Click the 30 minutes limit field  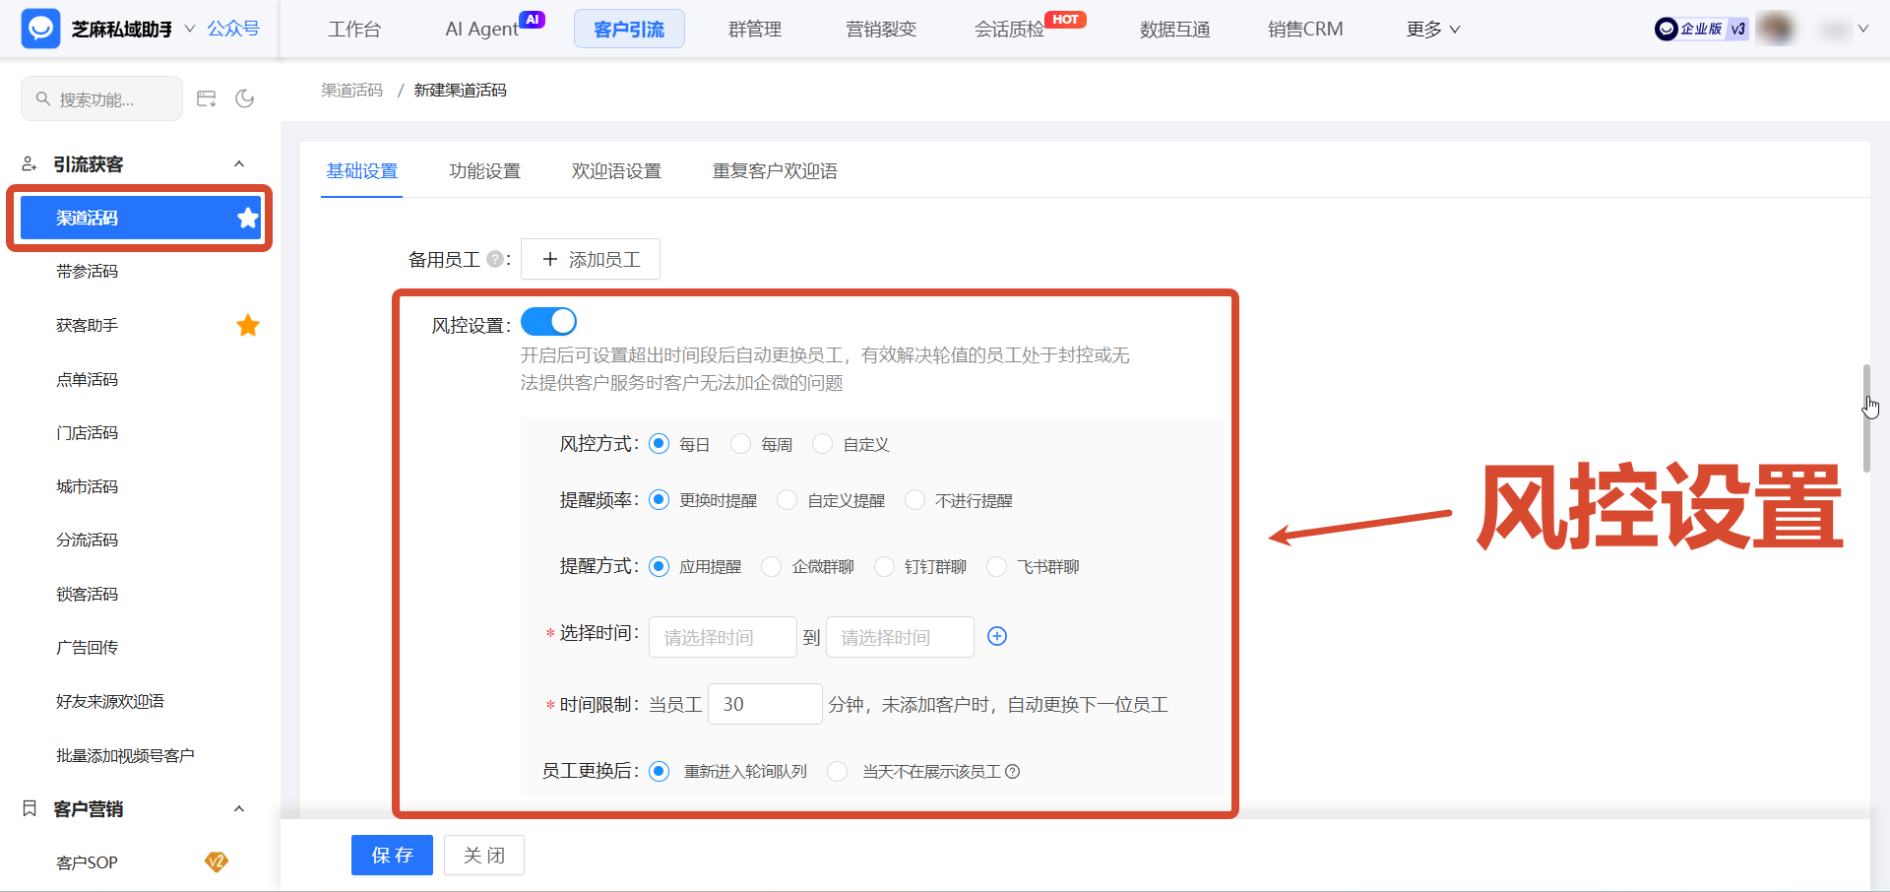[x=765, y=704]
